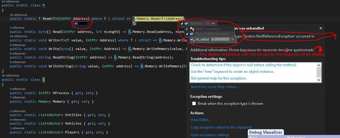Open the 16 references CodeLens above Write<T>
This screenshot has height=138, width=340.
19,36
